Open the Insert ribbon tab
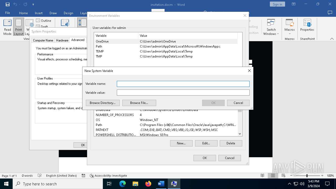Screen dimensions: 336x189 point(39,13)
